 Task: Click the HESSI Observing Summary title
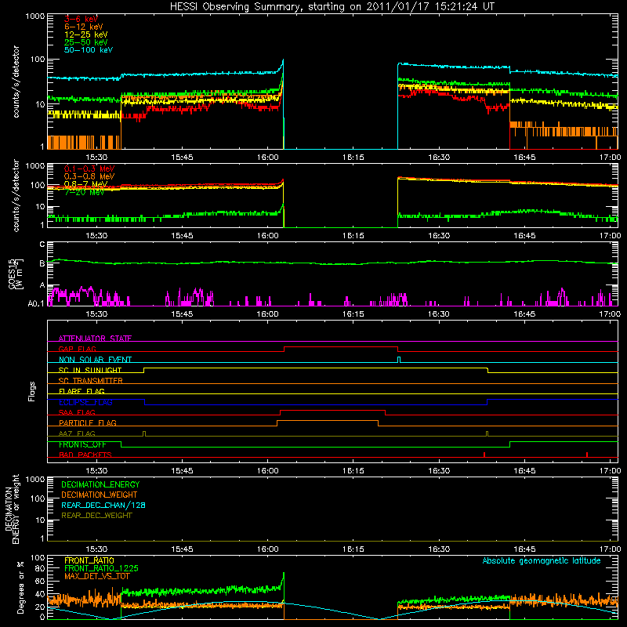click(x=332, y=7)
